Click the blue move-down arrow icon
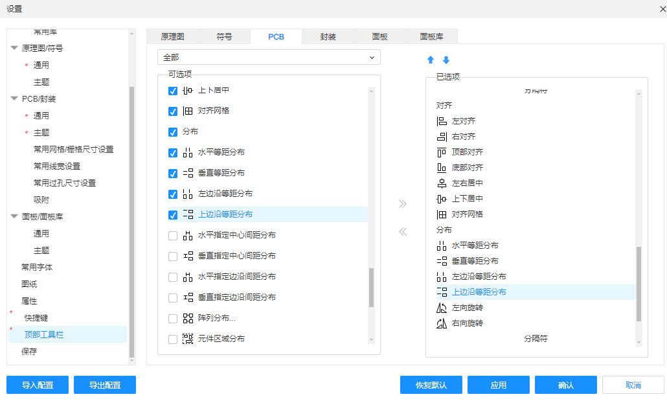667x401 pixels. (x=446, y=60)
